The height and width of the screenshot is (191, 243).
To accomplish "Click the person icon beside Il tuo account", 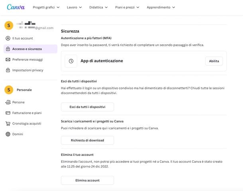I will pos(8,38).
